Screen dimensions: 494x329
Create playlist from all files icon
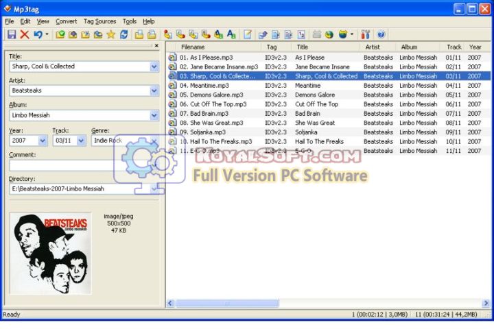(139, 34)
